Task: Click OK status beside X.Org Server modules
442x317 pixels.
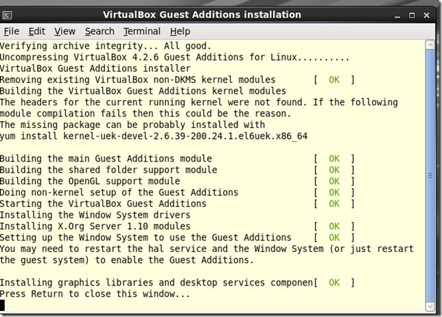Action: pos(334,226)
